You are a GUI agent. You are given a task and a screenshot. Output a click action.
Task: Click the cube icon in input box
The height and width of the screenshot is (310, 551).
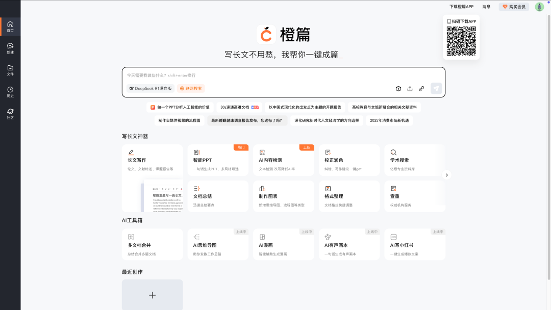[x=398, y=89]
